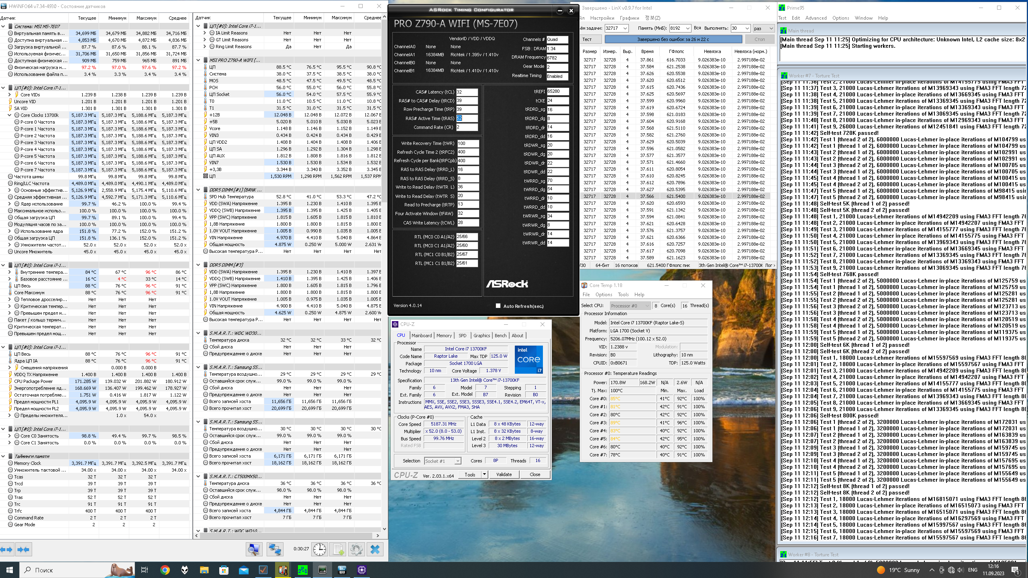The width and height of the screenshot is (1028, 578).
Task: Open the Advanced menu in Prime95
Action: pos(816,18)
